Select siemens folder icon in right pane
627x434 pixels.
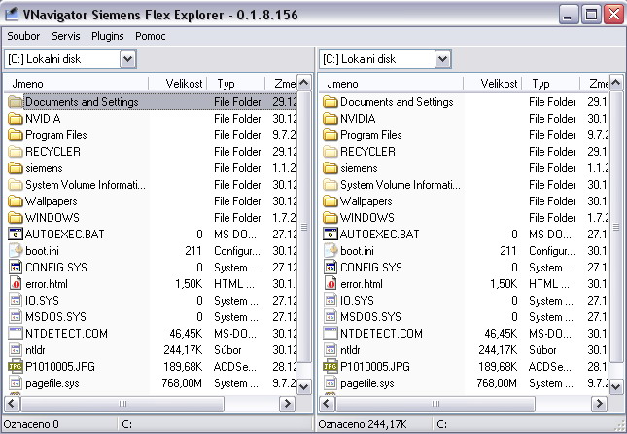pos(331,168)
